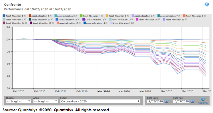Click the Aggiorna refresh arrow icon

203,99
